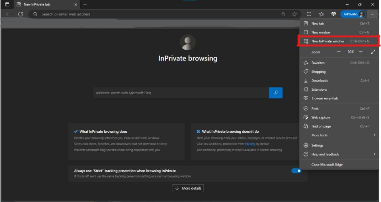Click What InPrivate browsing doesn't do heading
This screenshot has height=202, width=381.
tap(231, 131)
